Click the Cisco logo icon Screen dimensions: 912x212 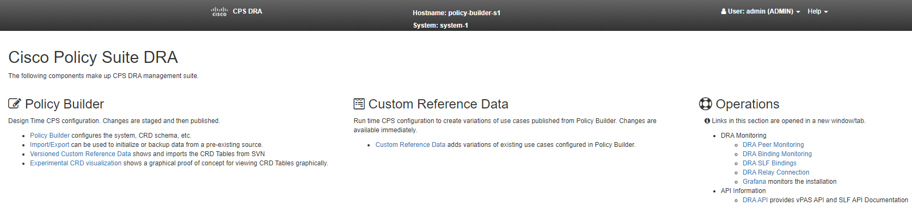click(x=219, y=11)
